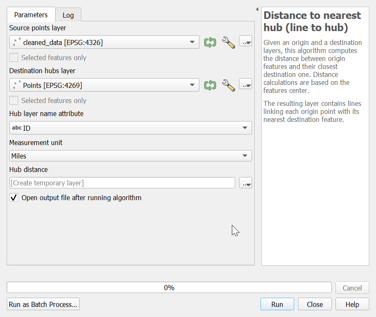
Task: Click the splitter handle beside help panel
Action: tap(258, 137)
